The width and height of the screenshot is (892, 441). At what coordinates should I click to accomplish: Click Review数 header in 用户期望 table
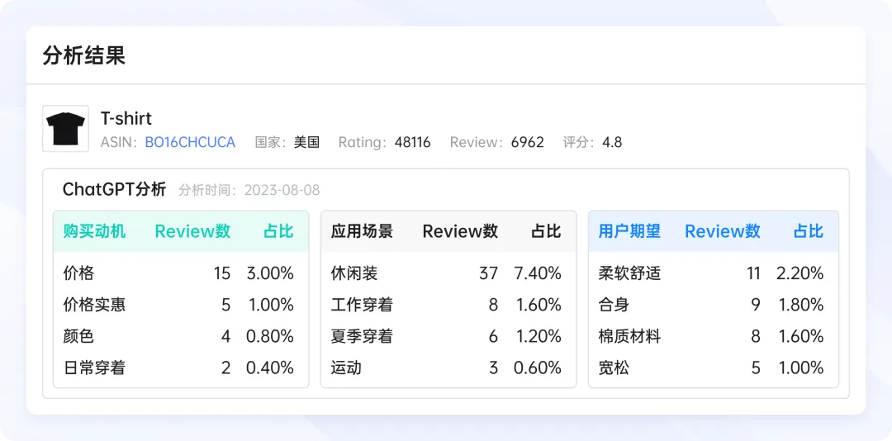pos(723,231)
